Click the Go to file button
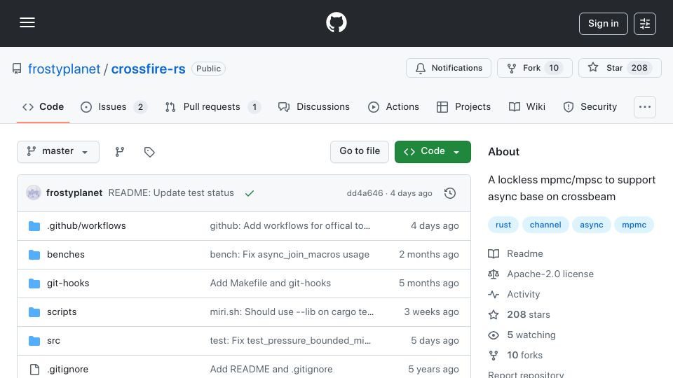Screen dimensions: 673x378 [x=360, y=152]
